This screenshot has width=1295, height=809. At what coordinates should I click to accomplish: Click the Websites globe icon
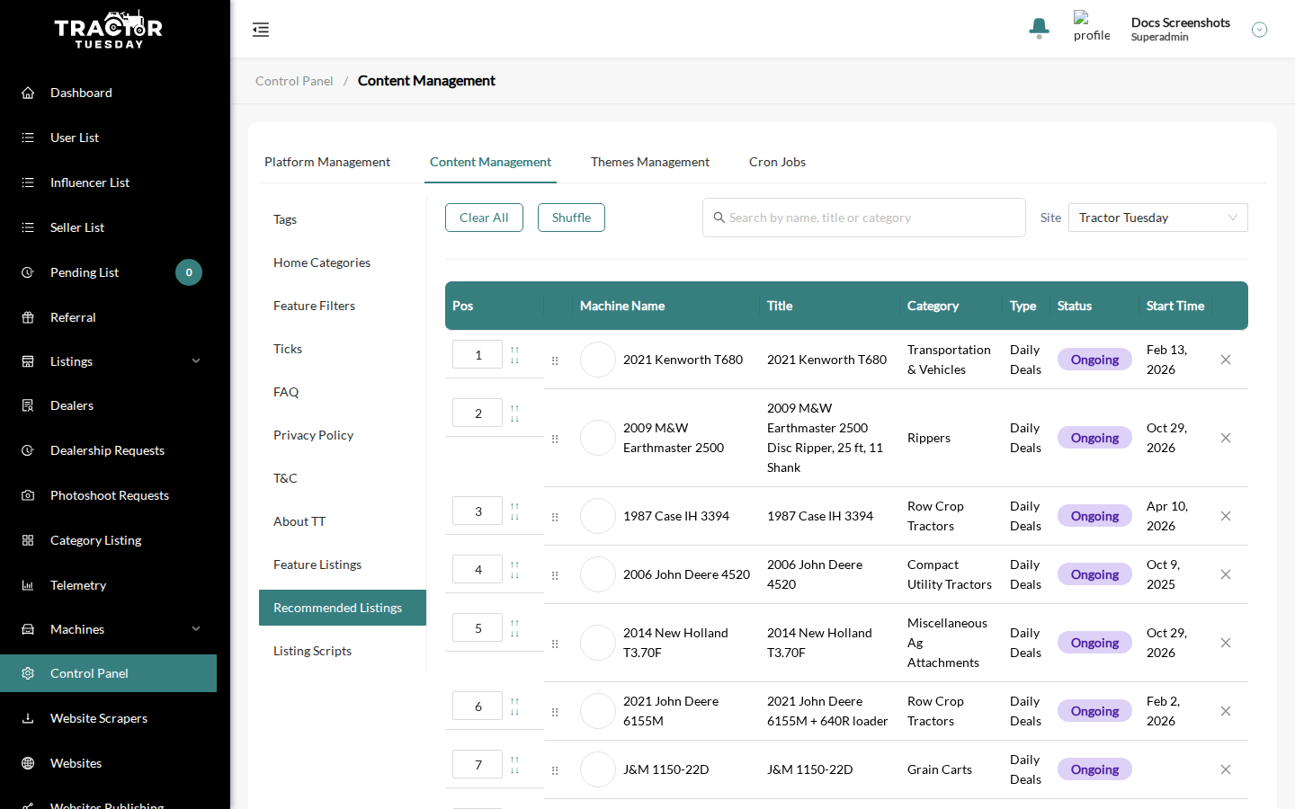[x=28, y=763]
